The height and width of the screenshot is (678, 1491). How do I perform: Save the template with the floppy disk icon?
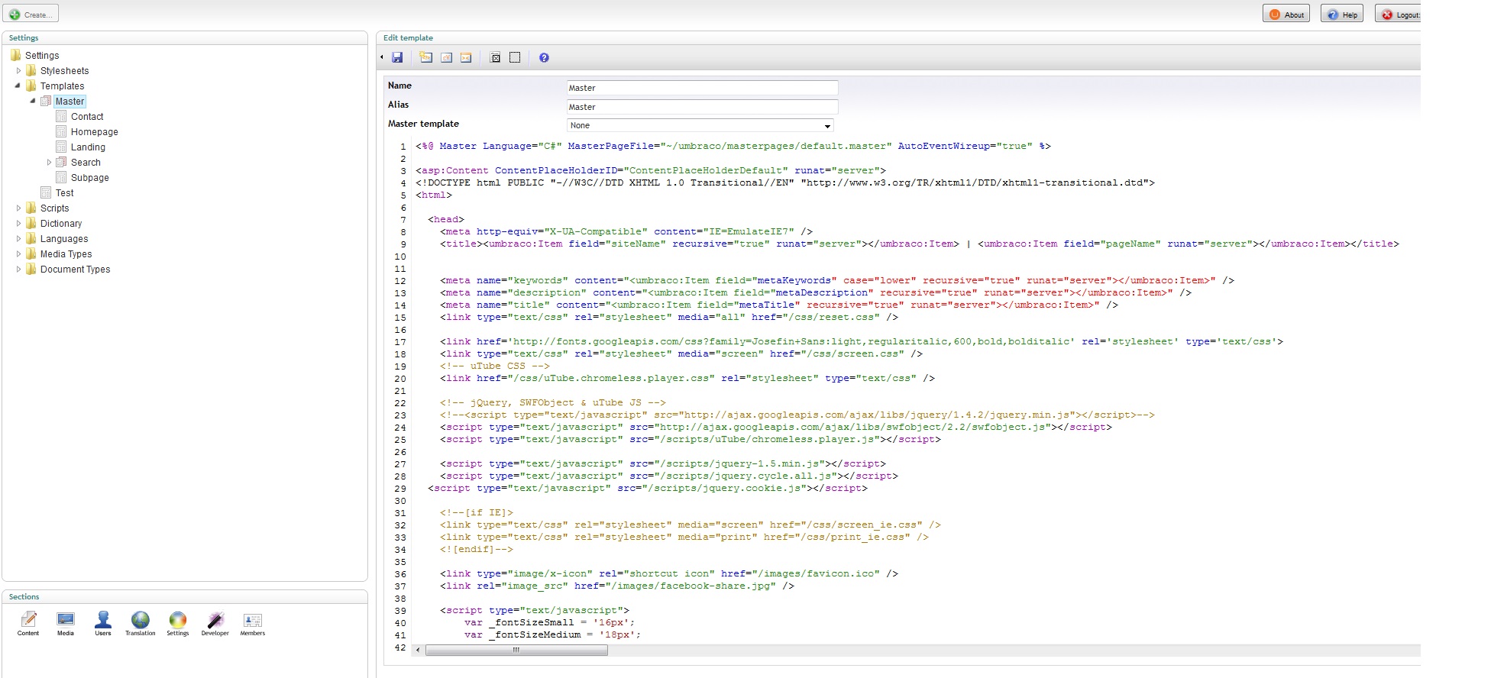pos(397,58)
